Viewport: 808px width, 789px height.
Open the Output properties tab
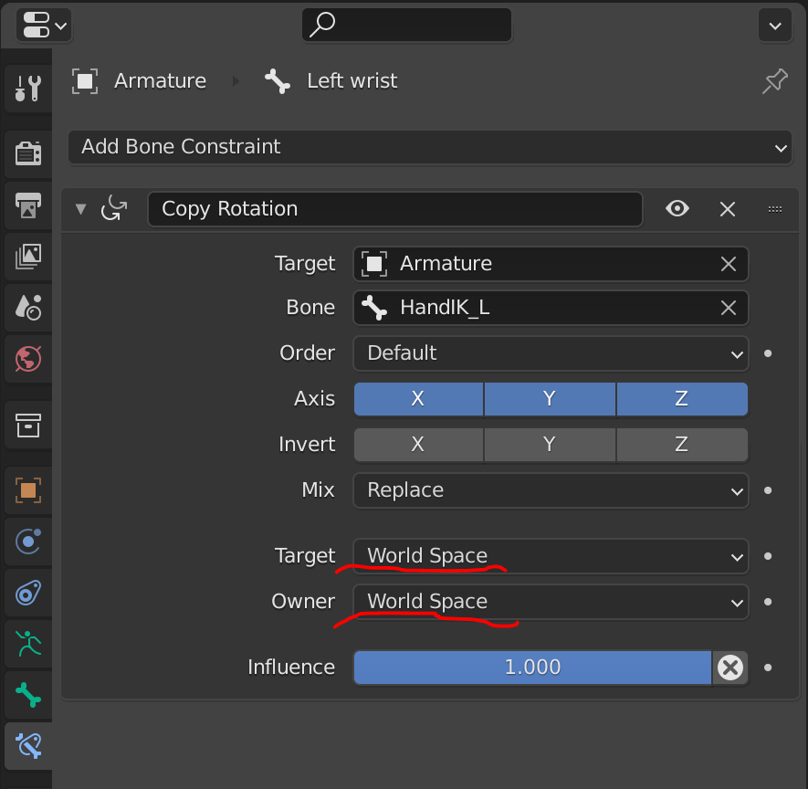point(27,205)
